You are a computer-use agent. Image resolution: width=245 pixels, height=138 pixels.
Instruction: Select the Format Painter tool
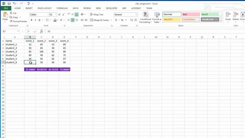[18, 21]
